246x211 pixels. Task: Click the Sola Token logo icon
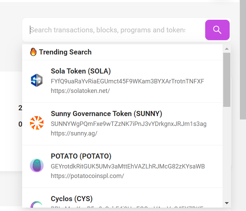click(37, 81)
